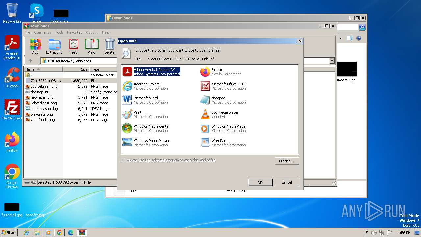This screenshot has width=421, height=237.
Task: Open Acrobat Reader DC desktop shortcut
Action: point(12,48)
